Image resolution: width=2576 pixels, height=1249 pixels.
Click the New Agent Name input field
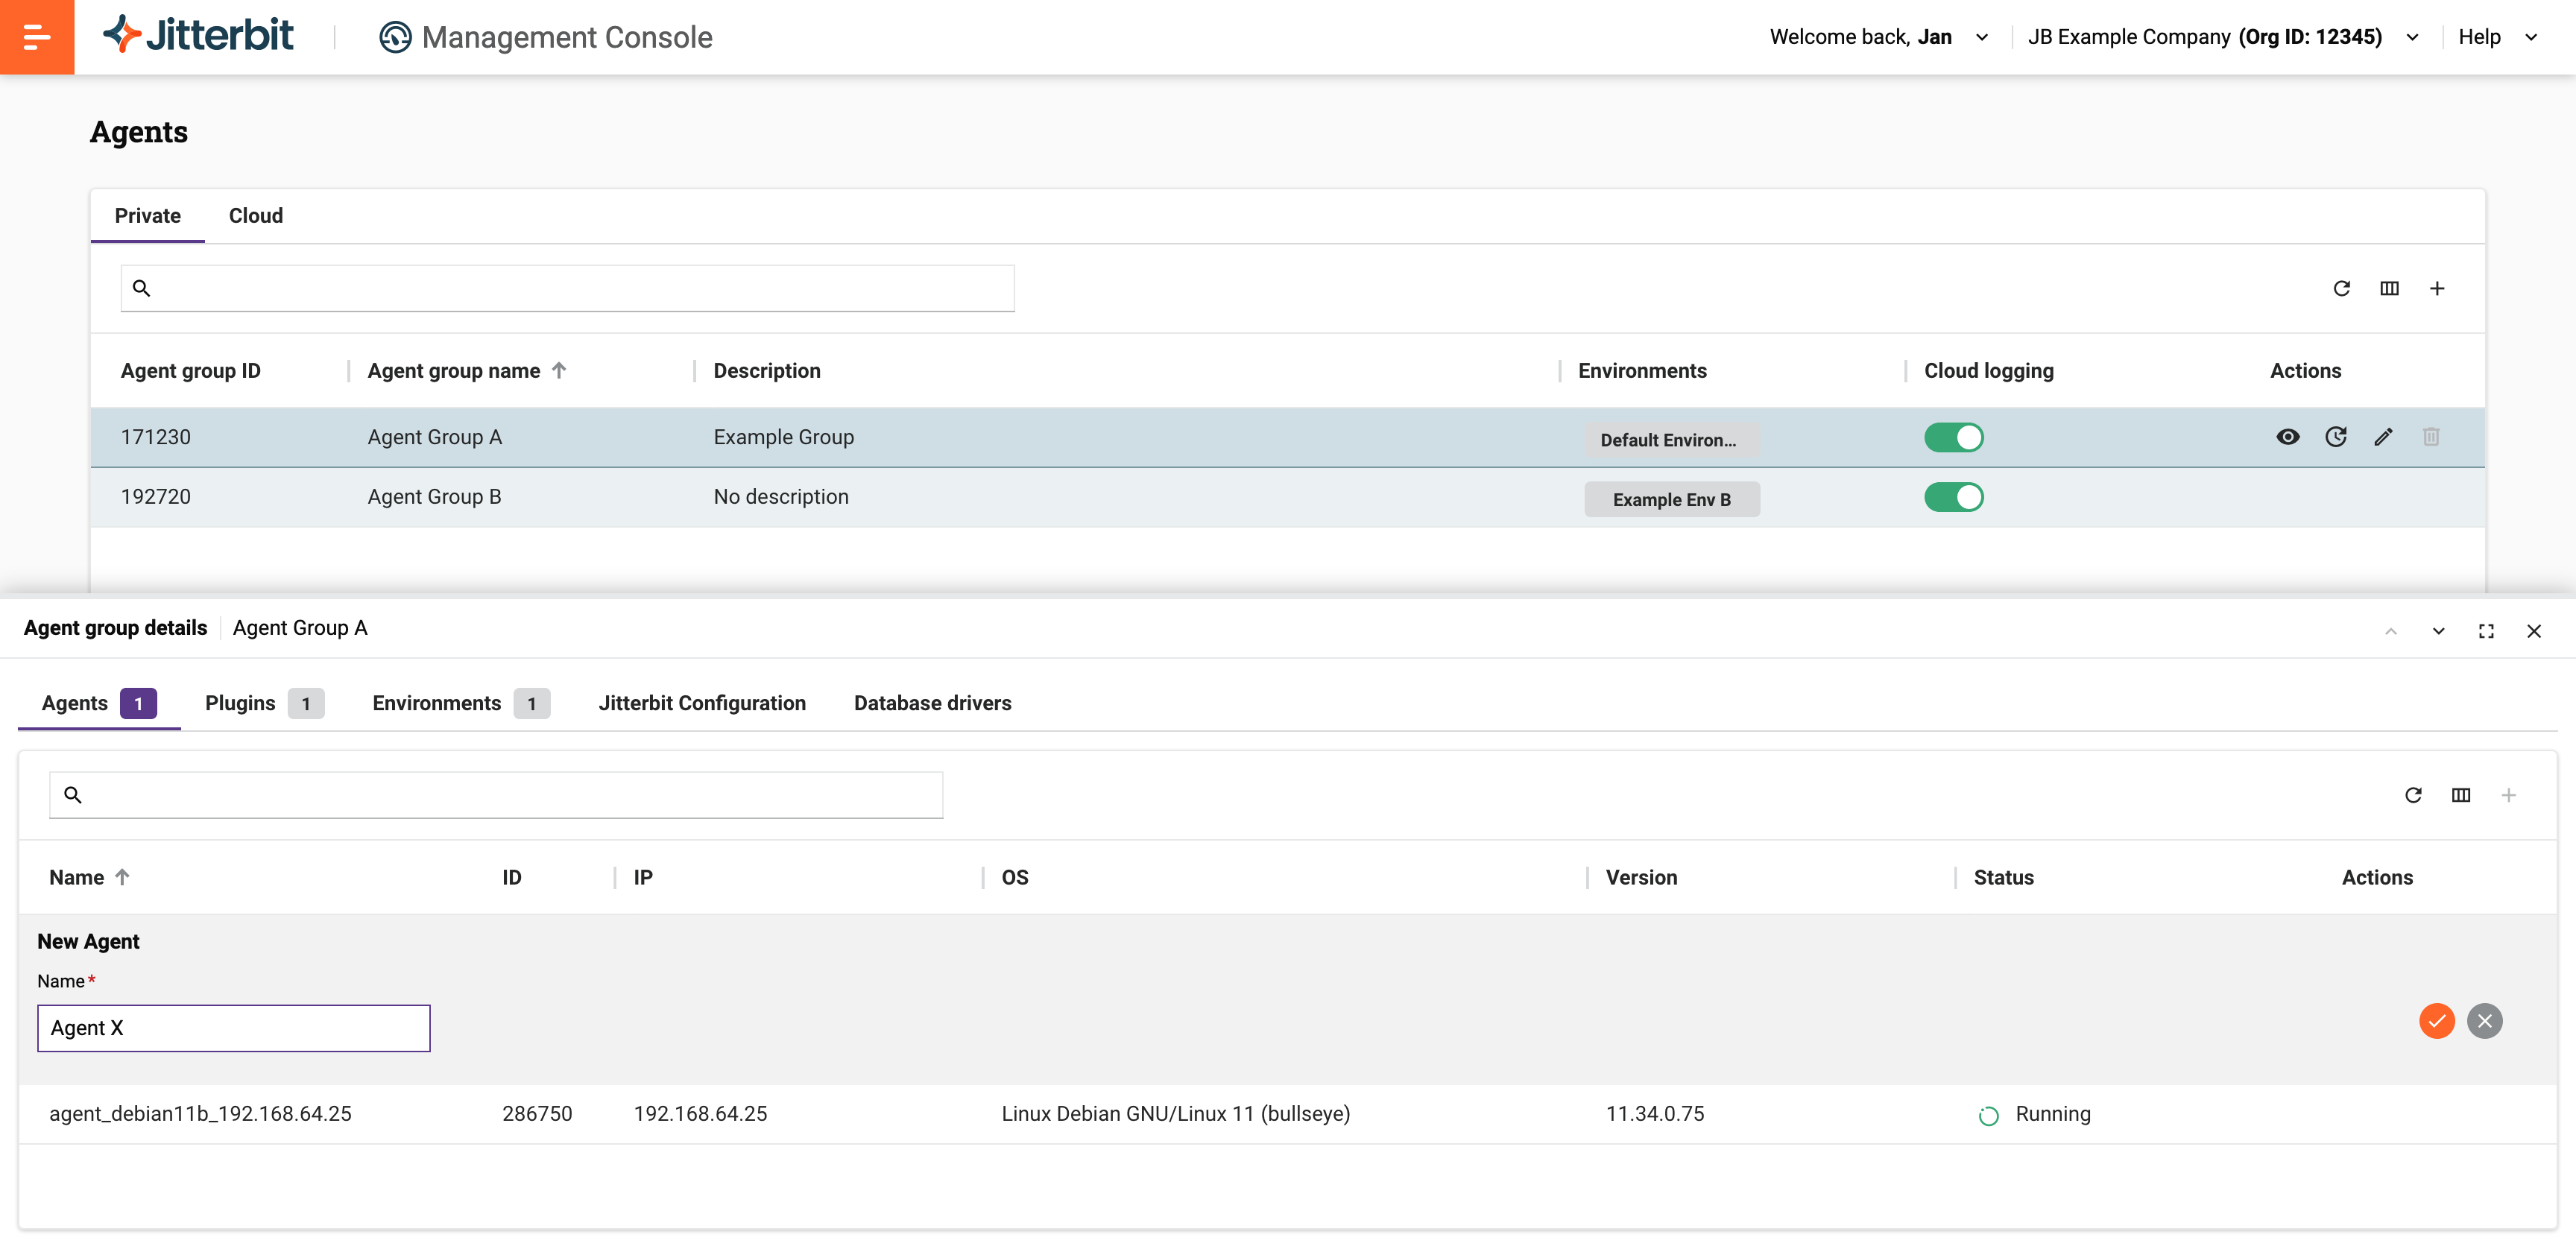[x=234, y=1028]
